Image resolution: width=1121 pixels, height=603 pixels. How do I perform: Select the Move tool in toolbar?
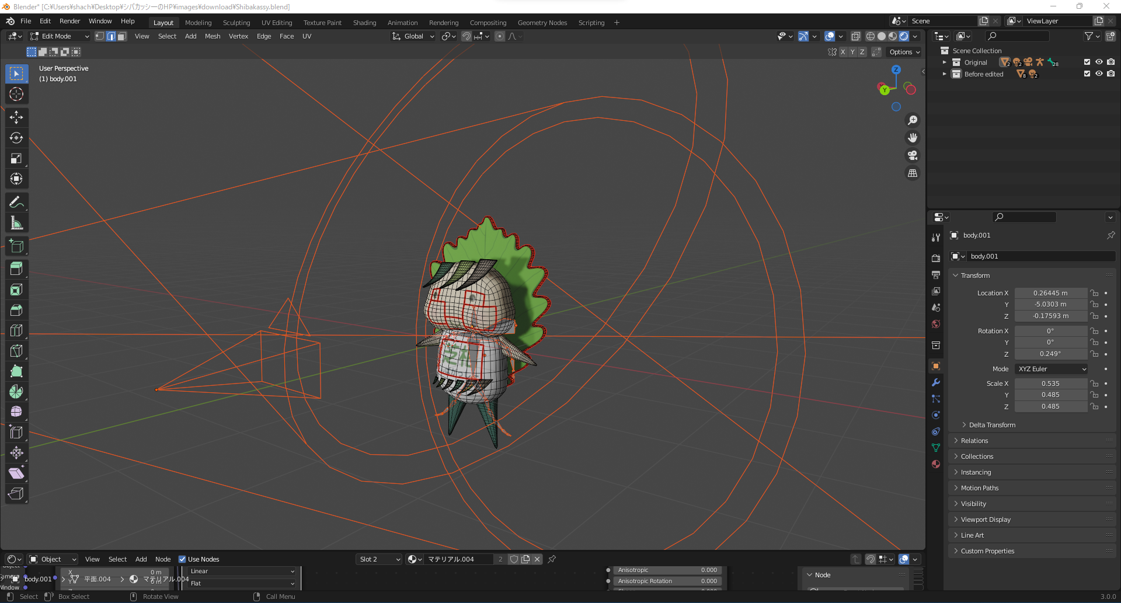16,117
